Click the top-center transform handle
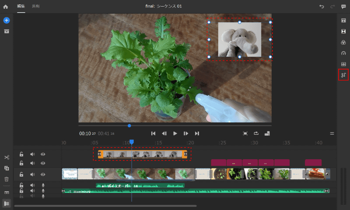Screen dimensions: 350x210 (x=239, y=22)
